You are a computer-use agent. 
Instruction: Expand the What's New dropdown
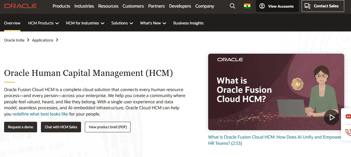[x=153, y=23]
